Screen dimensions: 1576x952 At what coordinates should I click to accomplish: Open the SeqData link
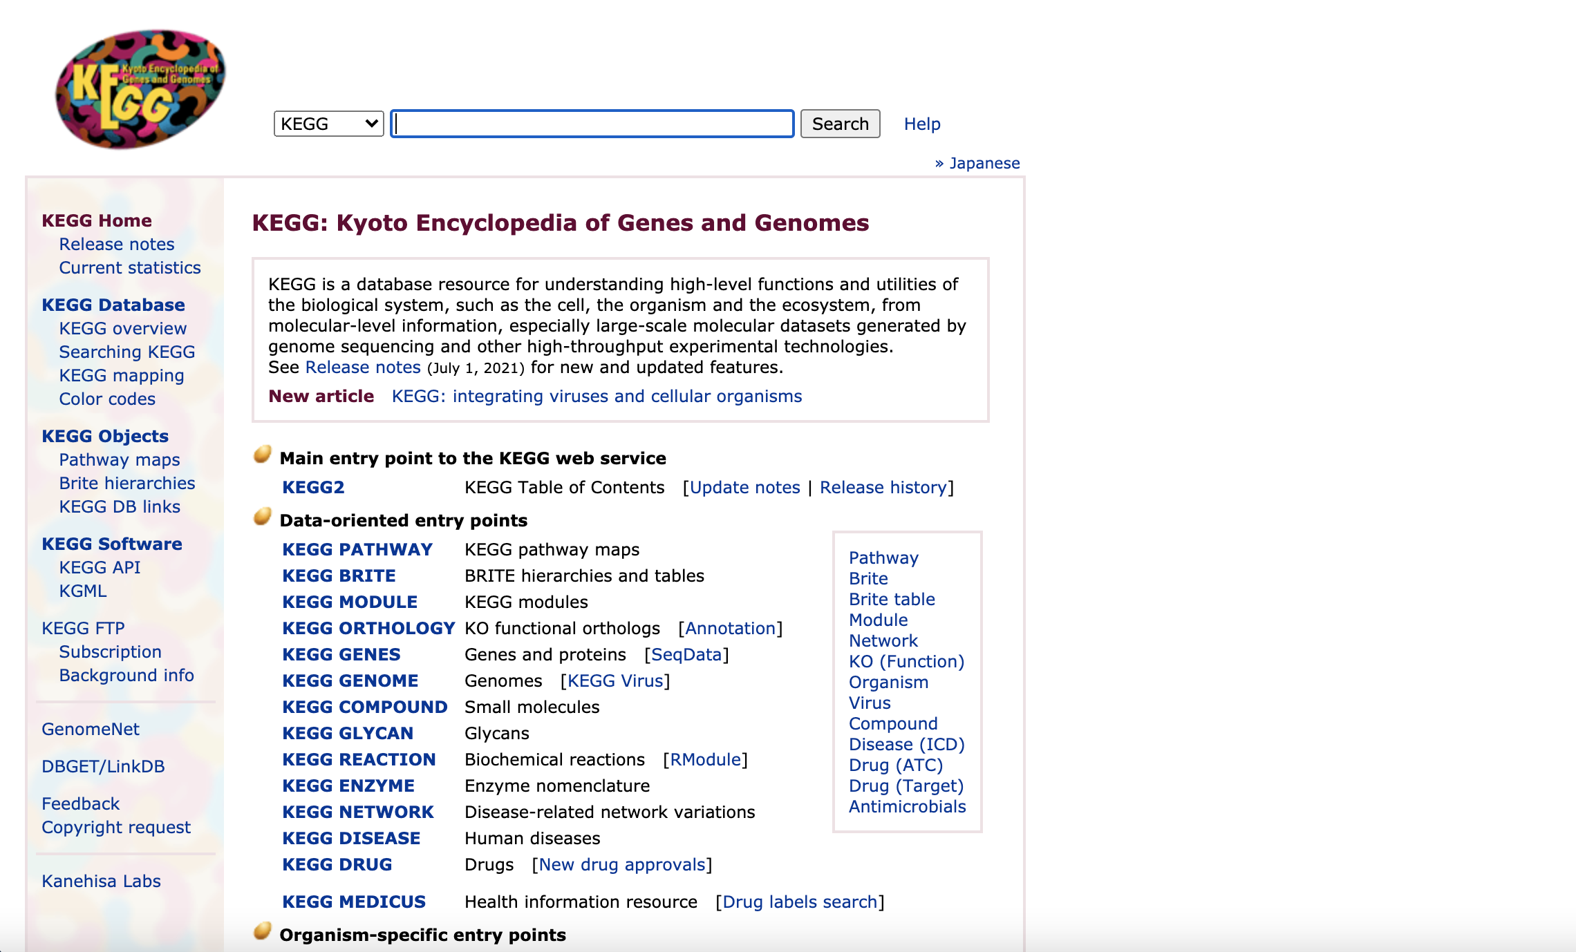click(687, 654)
